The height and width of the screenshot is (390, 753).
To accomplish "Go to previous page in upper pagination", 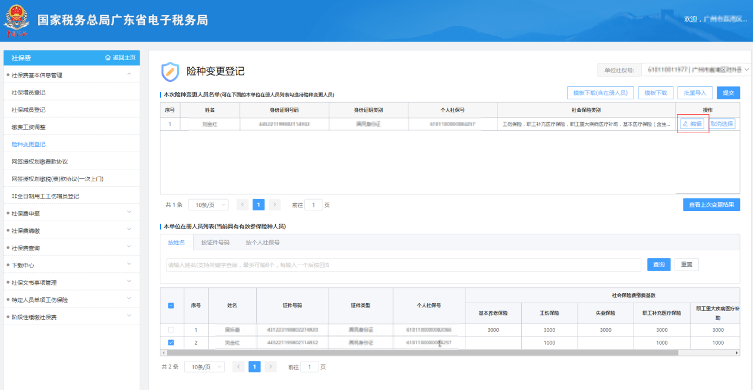I will click(x=242, y=205).
